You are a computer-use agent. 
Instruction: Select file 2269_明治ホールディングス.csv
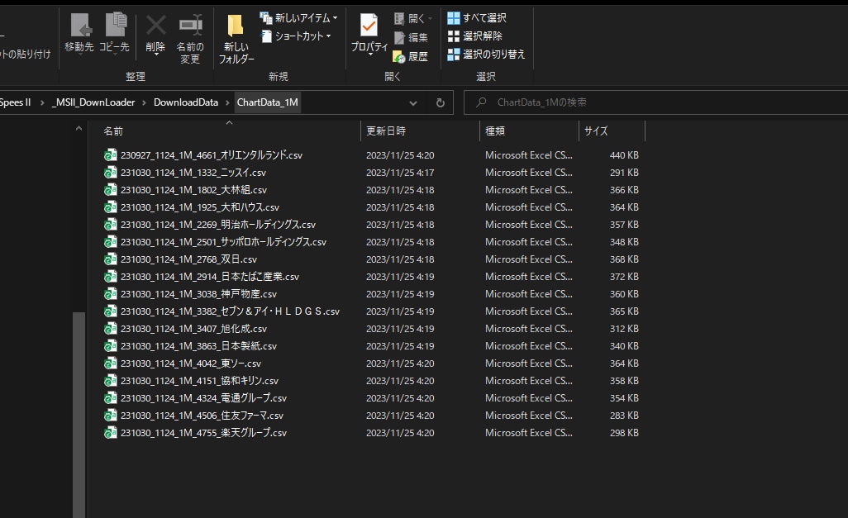pyautogui.click(x=218, y=225)
